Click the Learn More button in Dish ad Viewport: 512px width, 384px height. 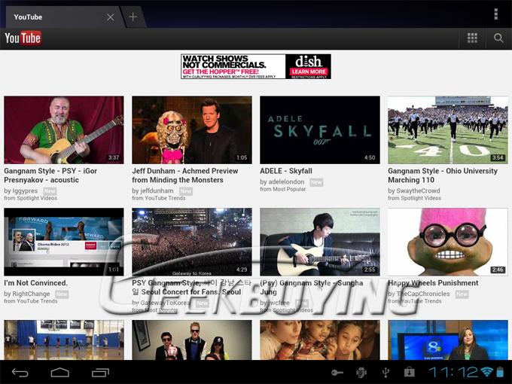tap(309, 72)
